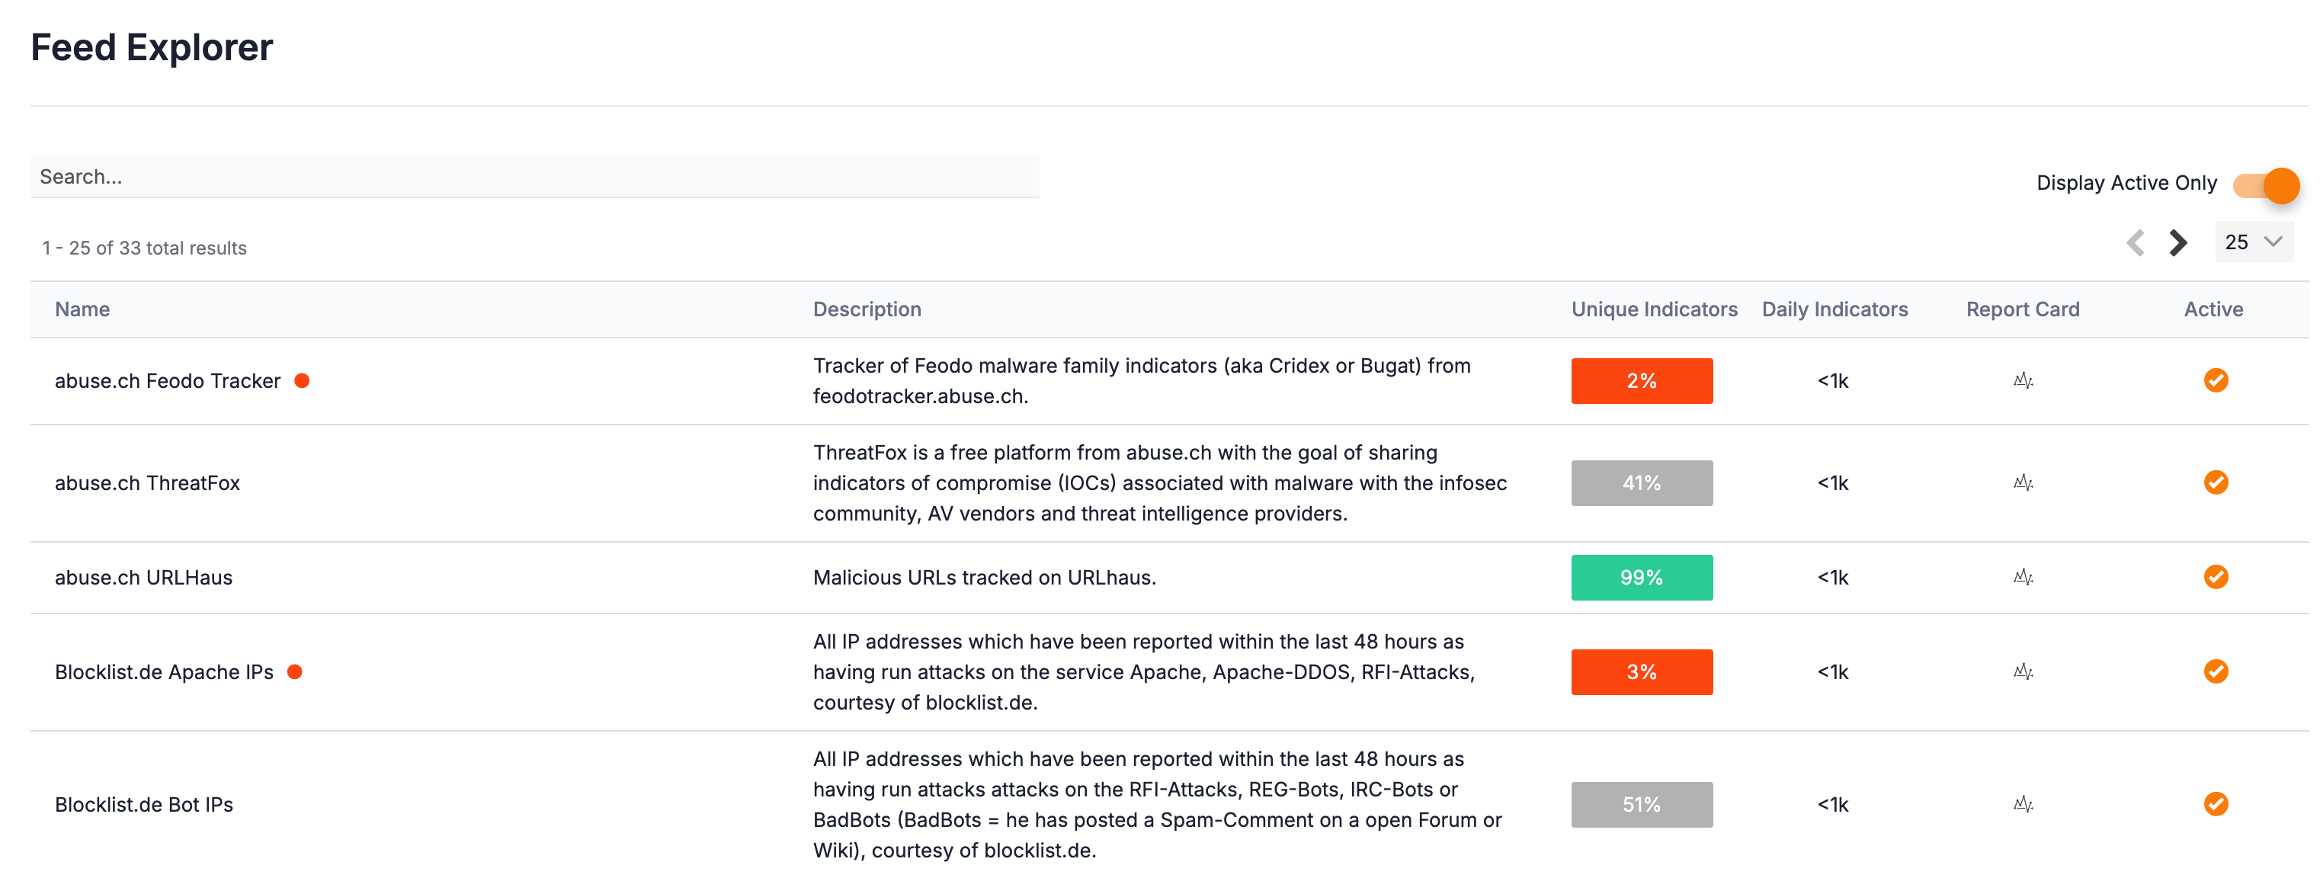Image resolution: width=2320 pixels, height=878 pixels.
Task: Open report card for abuse.ch Feodo Tracker
Action: click(x=2024, y=380)
